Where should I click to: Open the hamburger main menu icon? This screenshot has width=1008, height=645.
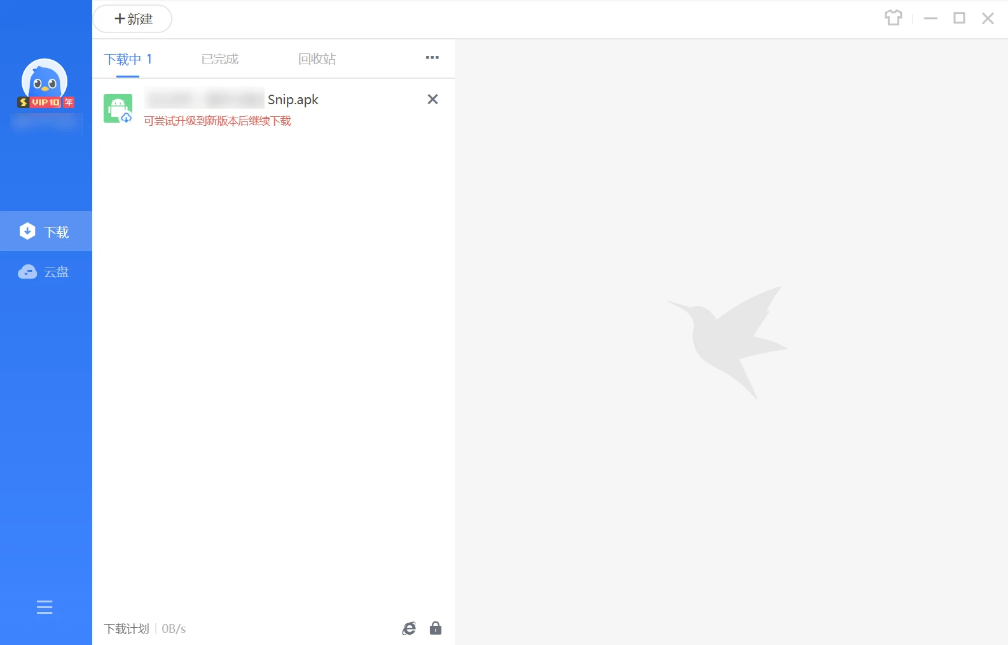click(45, 608)
